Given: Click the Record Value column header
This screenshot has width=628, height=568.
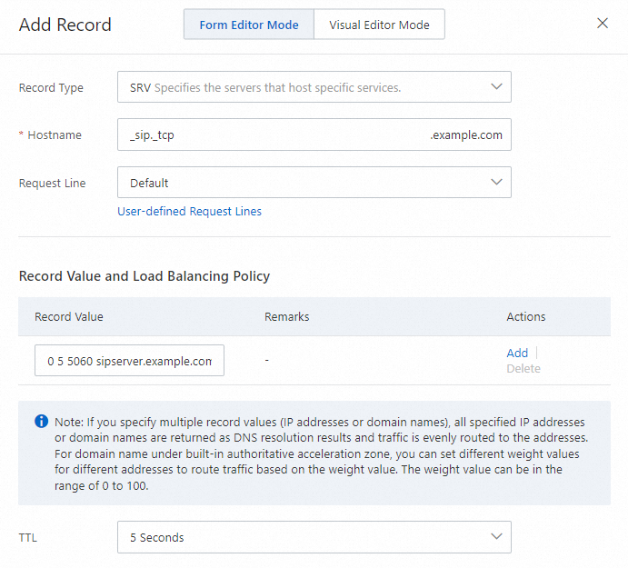Looking at the screenshot, I should click(69, 317).
